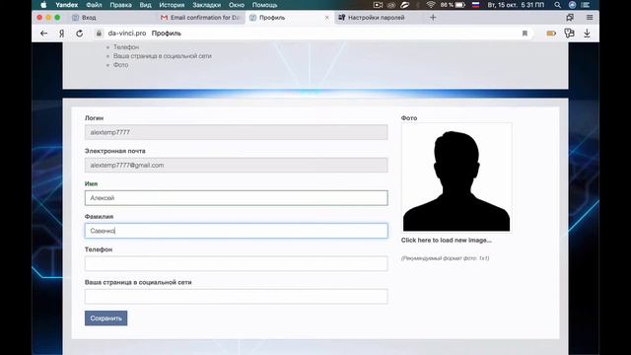Click 'Ваша страница в социальной сети' list item
The image size is (631, 355).
[162, 56]
